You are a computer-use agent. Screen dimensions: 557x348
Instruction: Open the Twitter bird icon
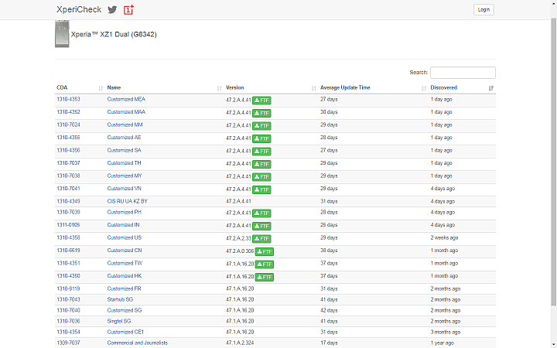point(112,9)
